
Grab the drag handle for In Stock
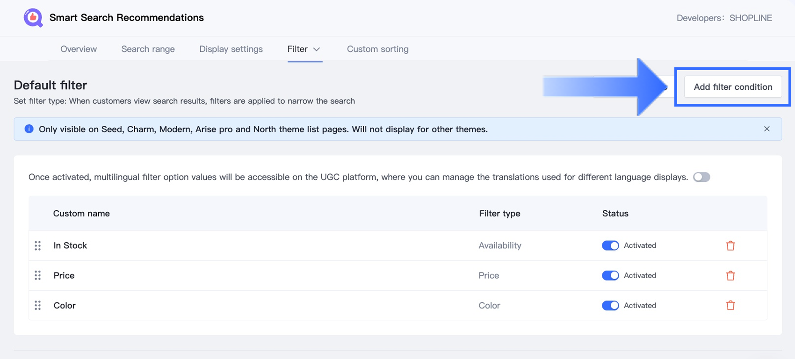click(38, 245)
